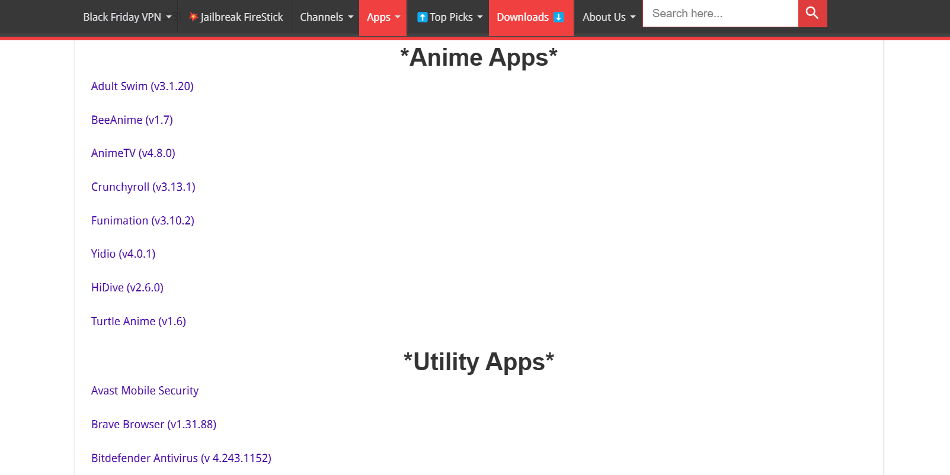Focus the Search here input field
The image size is (950, 475).
tap(721, 13)
